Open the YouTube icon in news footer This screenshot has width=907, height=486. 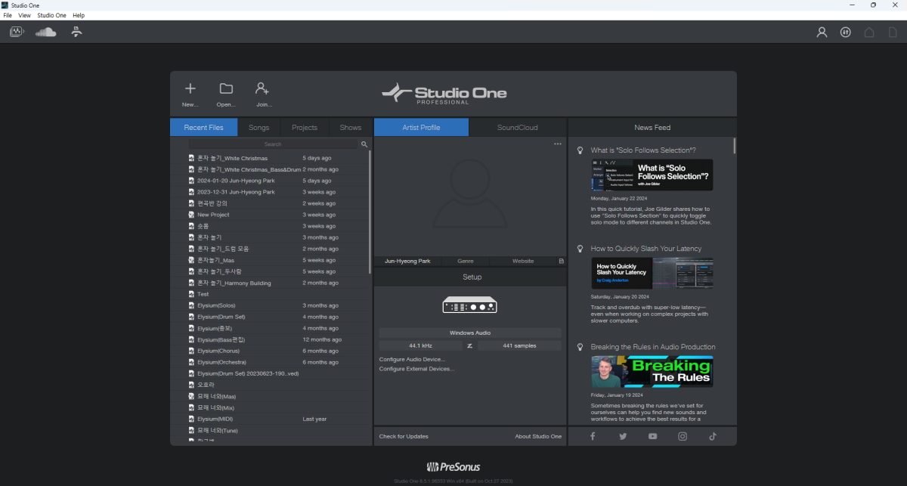click(x=652, y=436)
